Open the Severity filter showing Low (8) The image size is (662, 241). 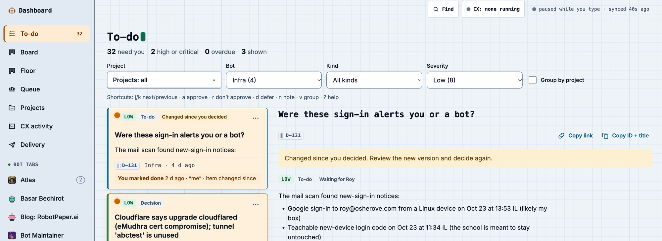pos(475,80)
